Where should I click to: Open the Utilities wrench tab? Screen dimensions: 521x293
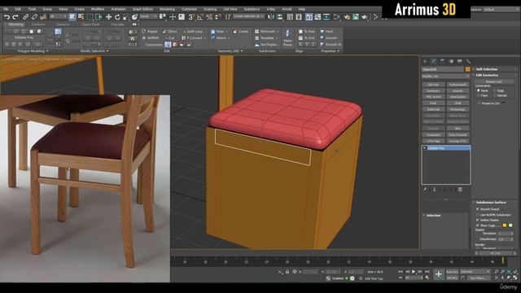[468, 61]
